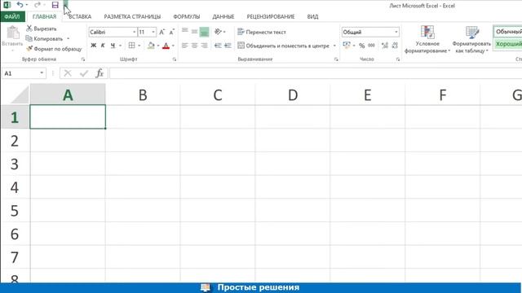Align cell text right

tap(204, 46)
